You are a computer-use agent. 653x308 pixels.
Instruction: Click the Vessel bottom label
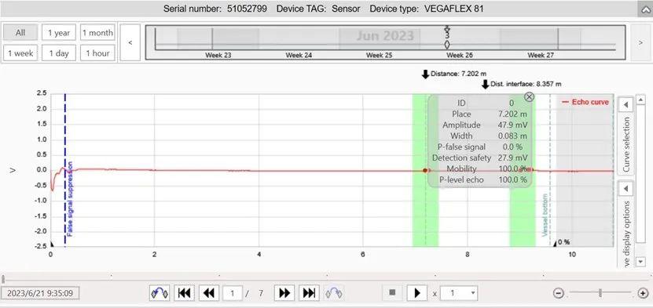point(545,215)
